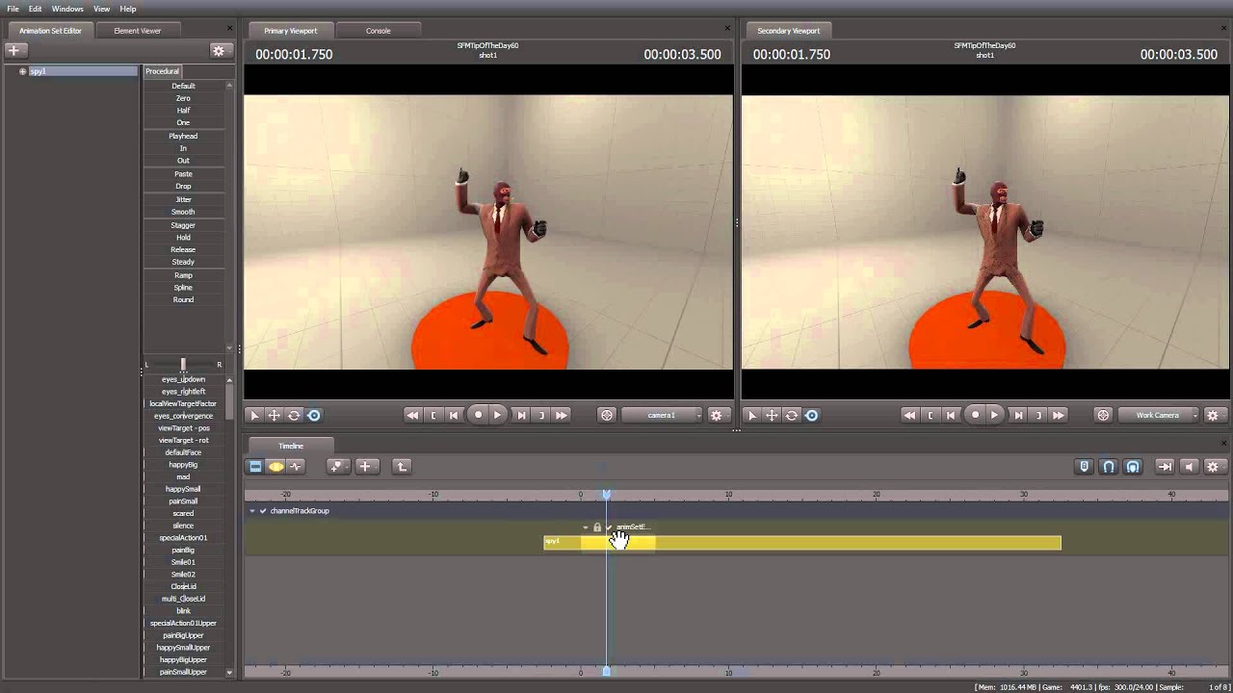Image resolution: width=1233 pixels, height=693 pixels.
Task: Click the arrow-to-bar icon in timeline toolbar
Action: [x=1165, y=466]
